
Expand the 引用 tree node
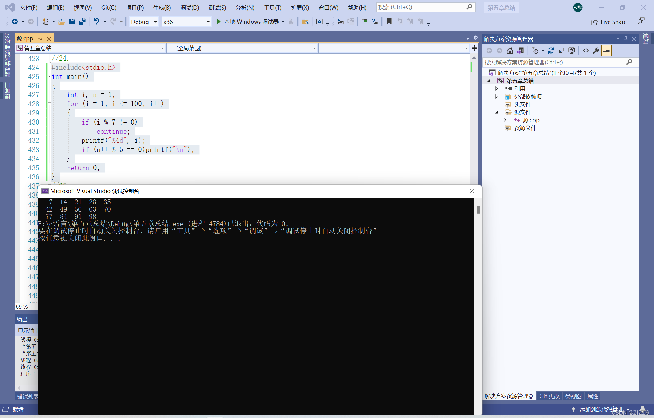[497, 89]
